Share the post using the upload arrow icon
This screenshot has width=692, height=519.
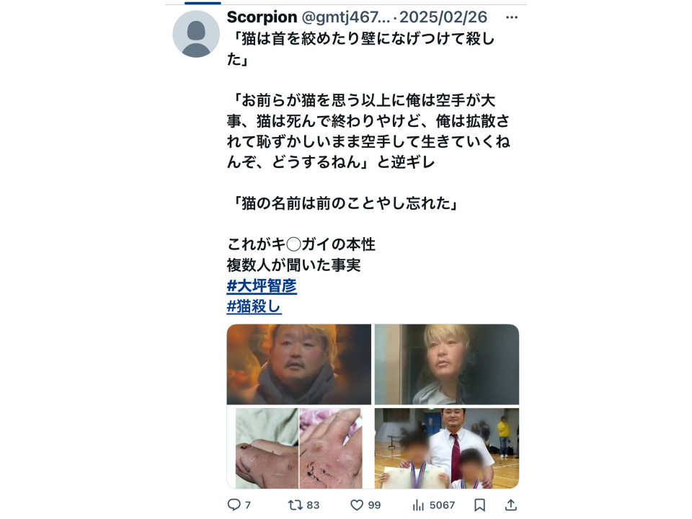pyautogui.click(x=510, y=505)
